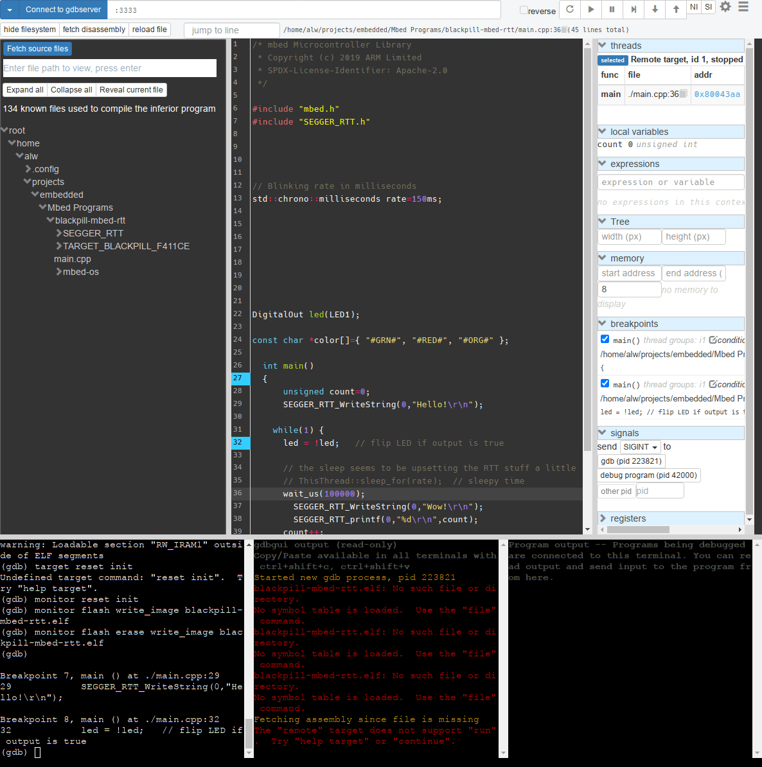Expand the SEGGER_RTT folder
762x767 pixels.
click(x=59, y=233)
